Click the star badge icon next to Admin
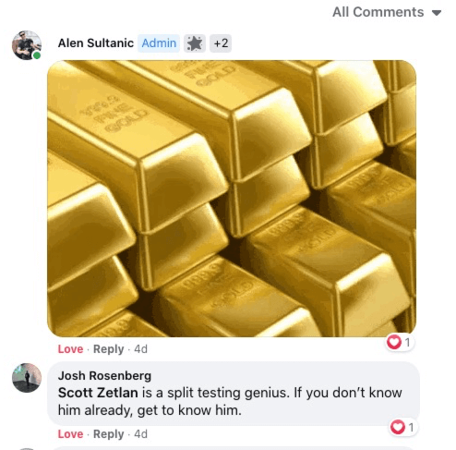 195,43
